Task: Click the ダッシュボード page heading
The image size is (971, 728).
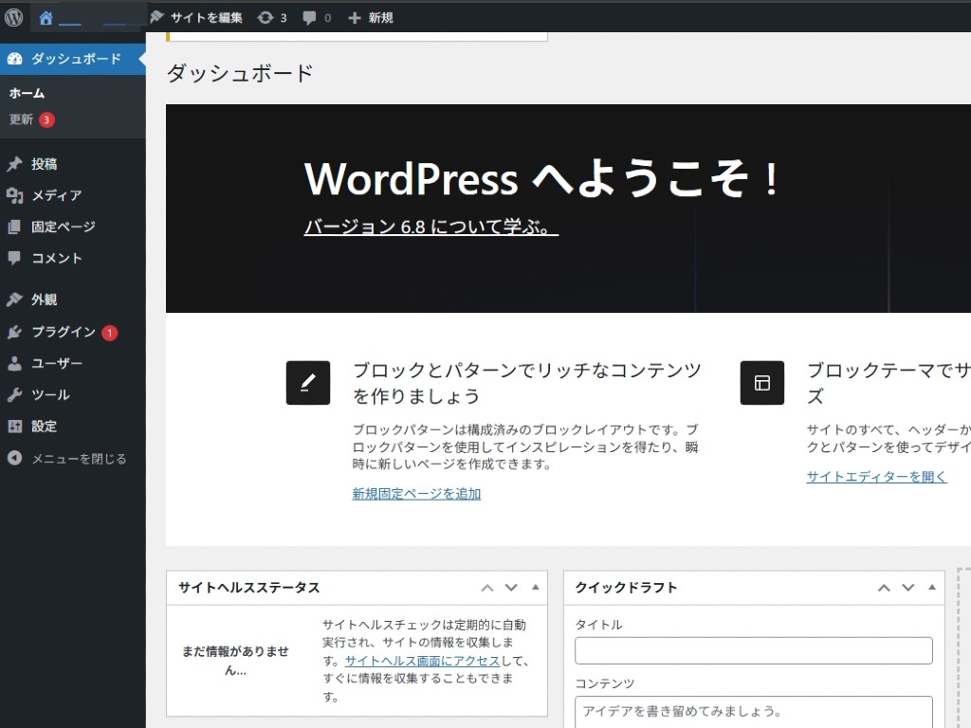Action: [240, 74]
